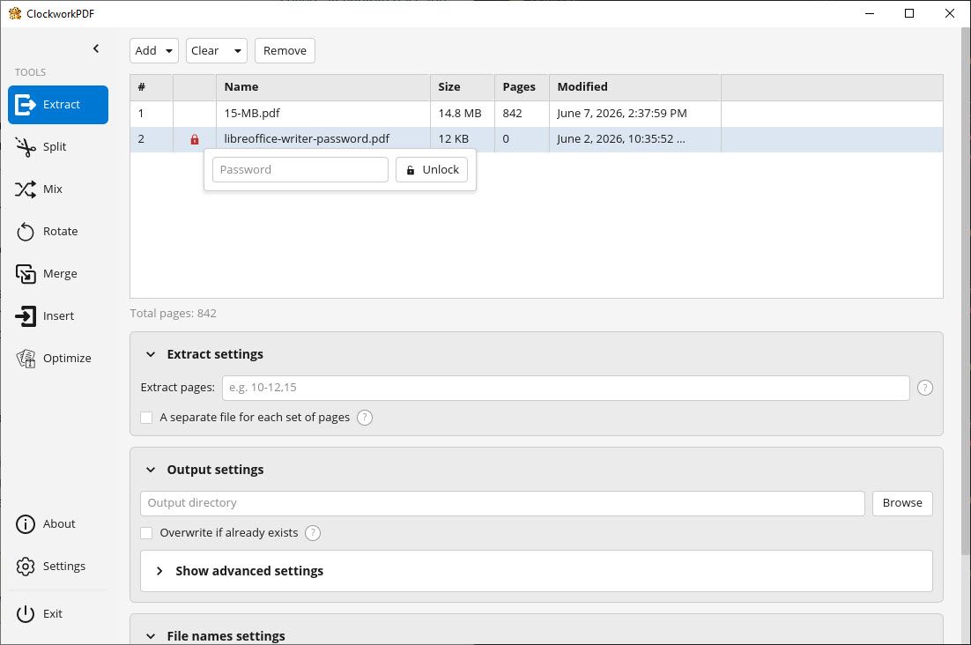Click the red lock icon on row 2
The height and width of the screenshot is (645, 971).
click(195, 139)
